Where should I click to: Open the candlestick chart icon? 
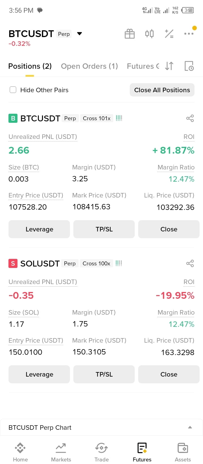click(x=149, y=34)
